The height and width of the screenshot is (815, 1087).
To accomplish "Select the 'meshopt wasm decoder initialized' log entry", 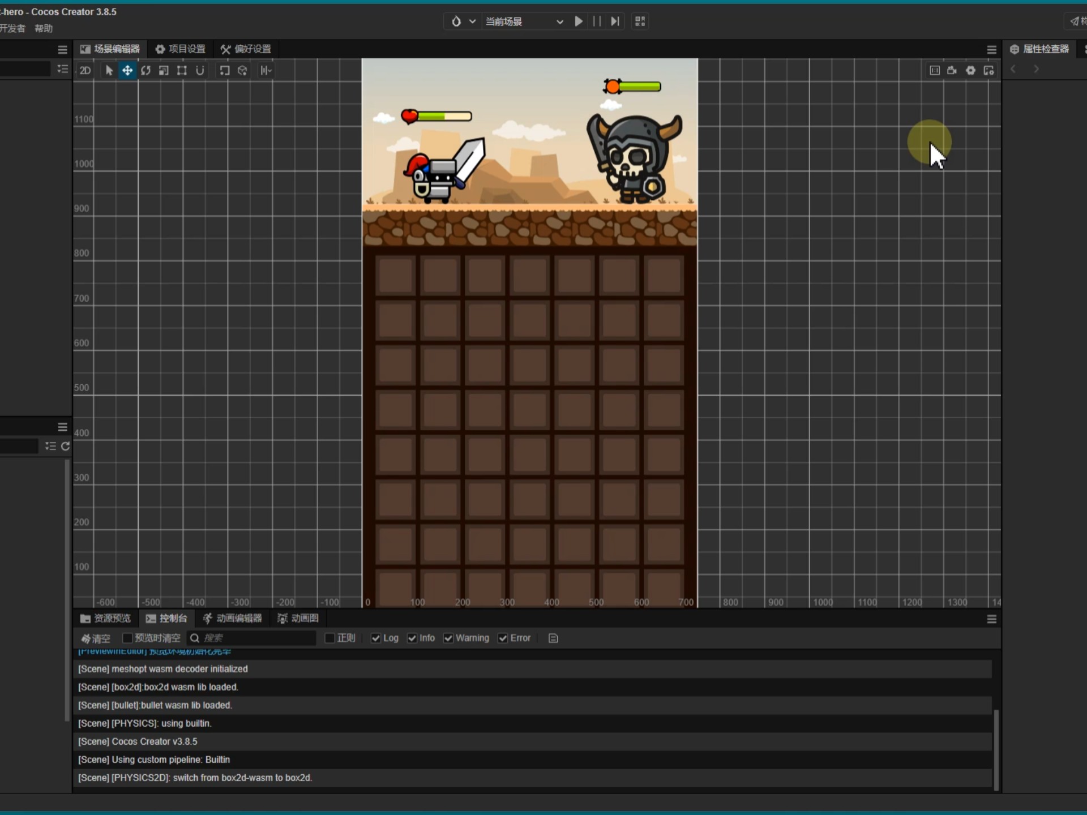I will coord(532,669).
